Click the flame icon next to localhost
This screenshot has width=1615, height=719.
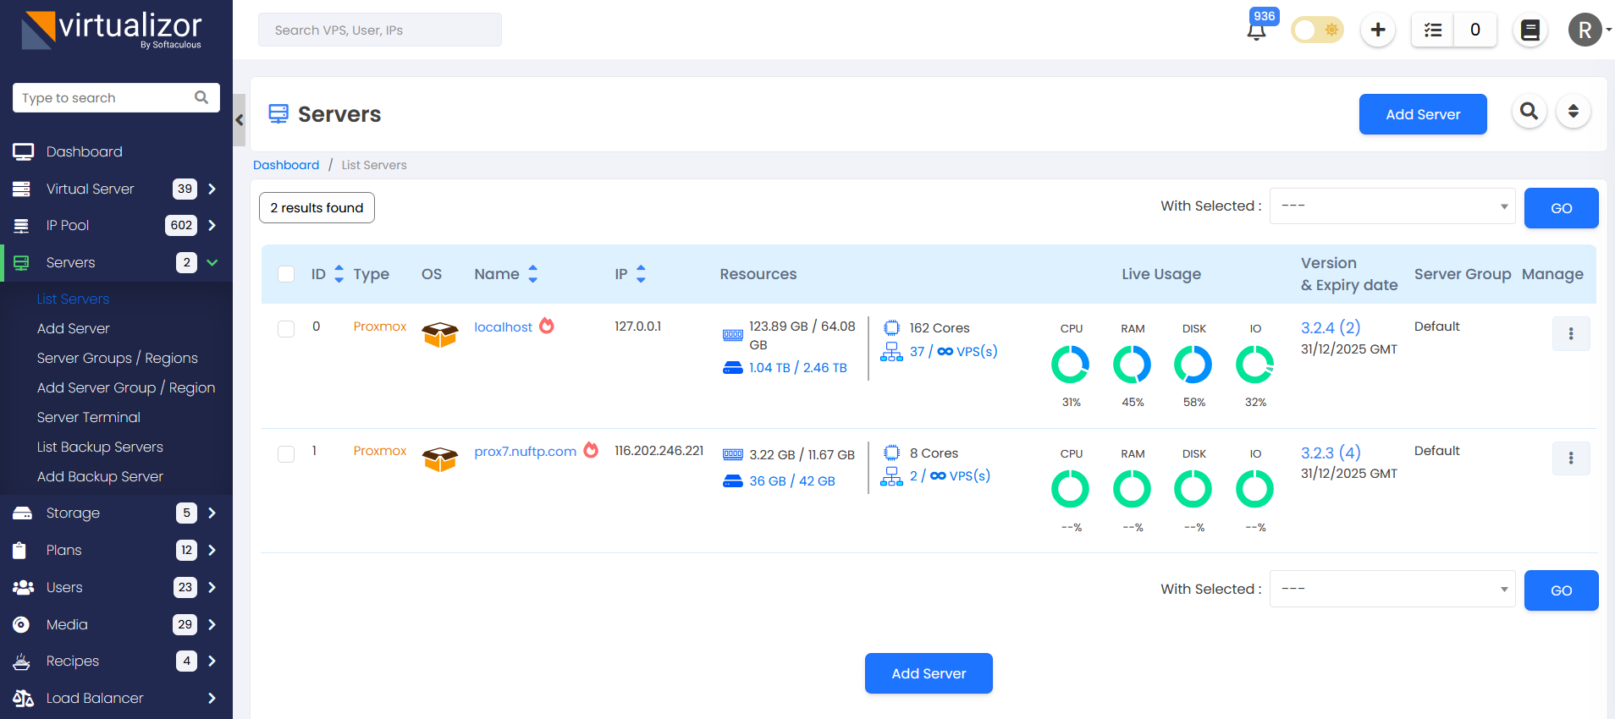(547, 326)
